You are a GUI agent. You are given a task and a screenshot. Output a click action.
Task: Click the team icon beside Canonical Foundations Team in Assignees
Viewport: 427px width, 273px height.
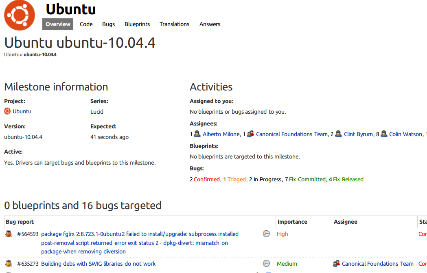(x=250, y=134)
